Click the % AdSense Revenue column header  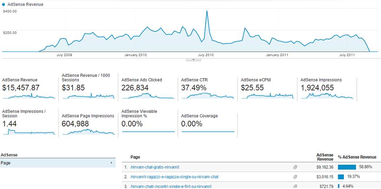coord(357,157)
